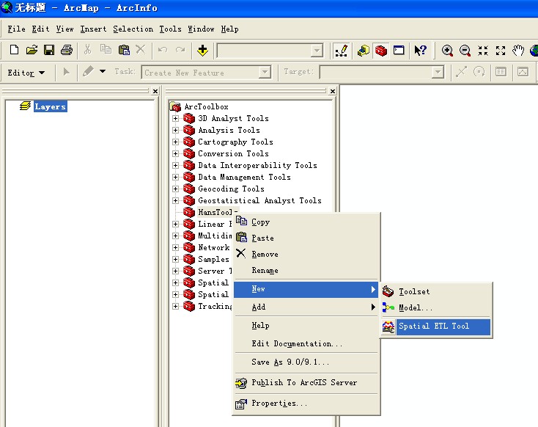Image resolution: width=538 pixels, height=427 pixels.
Task: Click the Cut scissors icon
Action: coord(87,50)
